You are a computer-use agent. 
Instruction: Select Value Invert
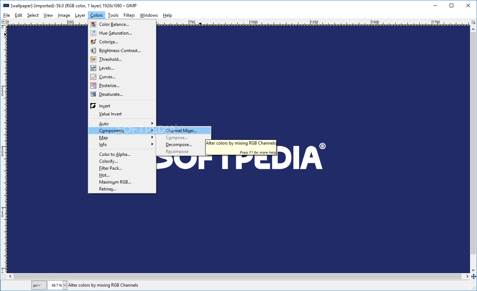pos(122,114)
